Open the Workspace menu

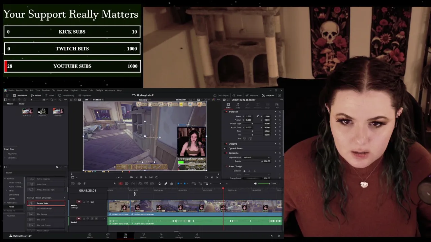coord(110,90)
